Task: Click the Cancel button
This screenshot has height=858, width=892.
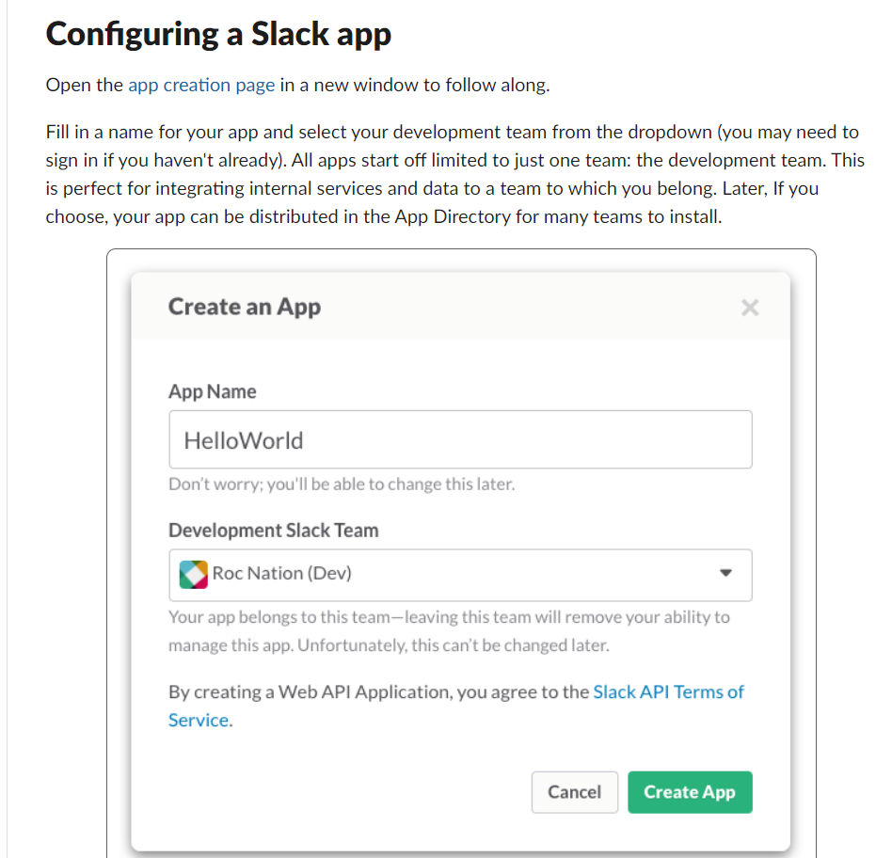Action: [575, 792]
